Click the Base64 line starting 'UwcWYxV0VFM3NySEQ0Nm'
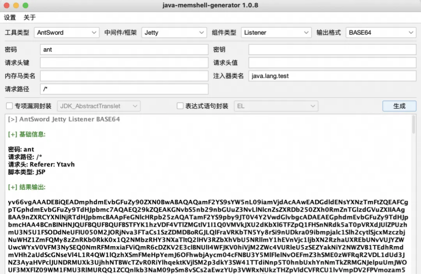The image size is (421, 274). pos(206,247)
